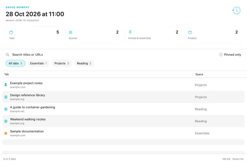
Task: Open A guide to container gardening
Action: tap(32, 107)
